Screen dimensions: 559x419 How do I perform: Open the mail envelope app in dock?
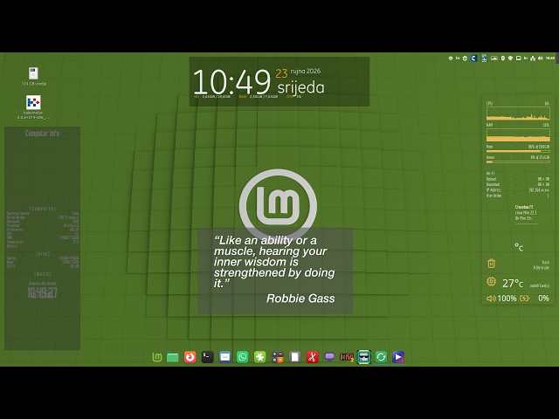[225, 357]
